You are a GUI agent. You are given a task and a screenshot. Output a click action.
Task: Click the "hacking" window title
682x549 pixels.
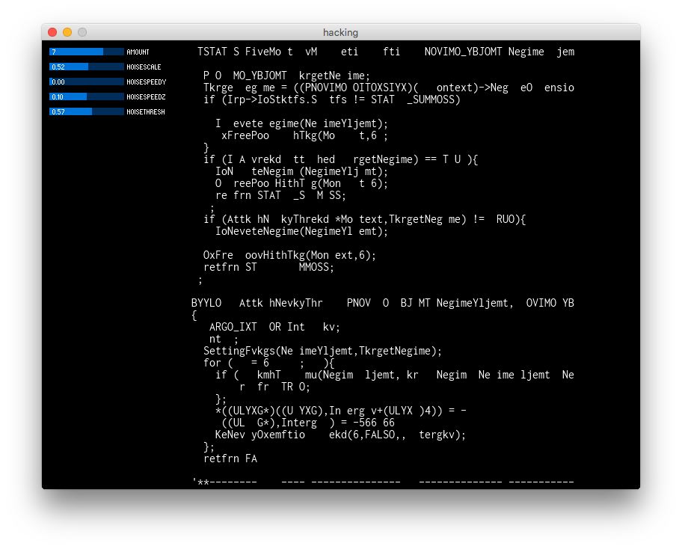pos(340,32)
